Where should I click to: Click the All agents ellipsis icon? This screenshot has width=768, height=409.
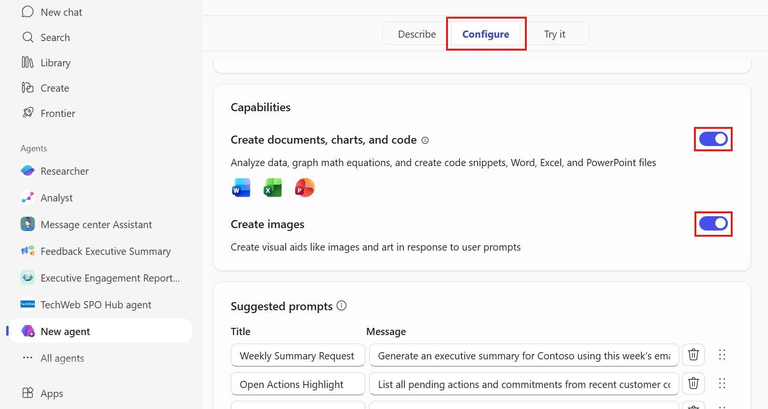click(28, 358)
